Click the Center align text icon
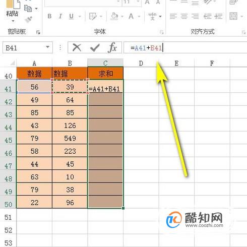Image resolution: width=247 pixels, height=247 pixels. tap(184, 16)
